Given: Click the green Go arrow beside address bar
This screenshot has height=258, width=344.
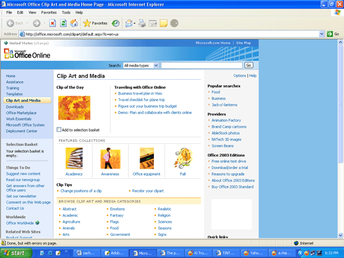Looking at the screenshot, I should (x=330, y=34).
